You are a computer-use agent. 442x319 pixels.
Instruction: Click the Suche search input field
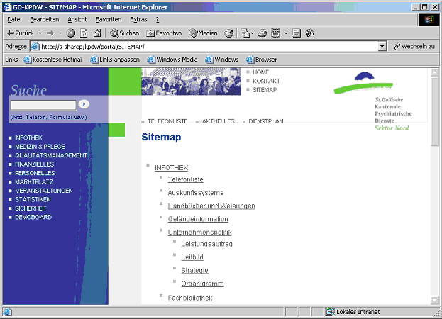point(43,105)
